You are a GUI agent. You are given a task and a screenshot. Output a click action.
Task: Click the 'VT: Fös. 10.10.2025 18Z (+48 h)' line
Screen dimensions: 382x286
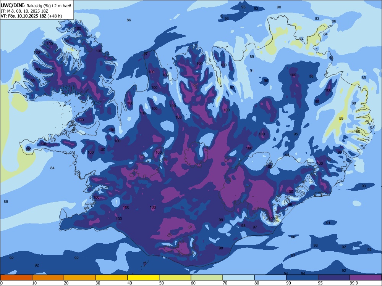(31, 16)
